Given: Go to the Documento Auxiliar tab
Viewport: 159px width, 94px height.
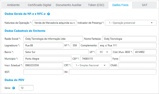Looking at the screenshot, I should pyautogui.click(x=69, y=5).
